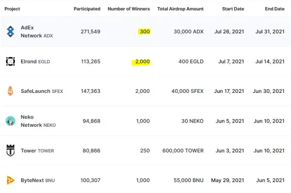Image resolution: width=291 pixels, height=193 pixels.
Task: Open the Neko Network NEKO project
Action: coord(38,121)
